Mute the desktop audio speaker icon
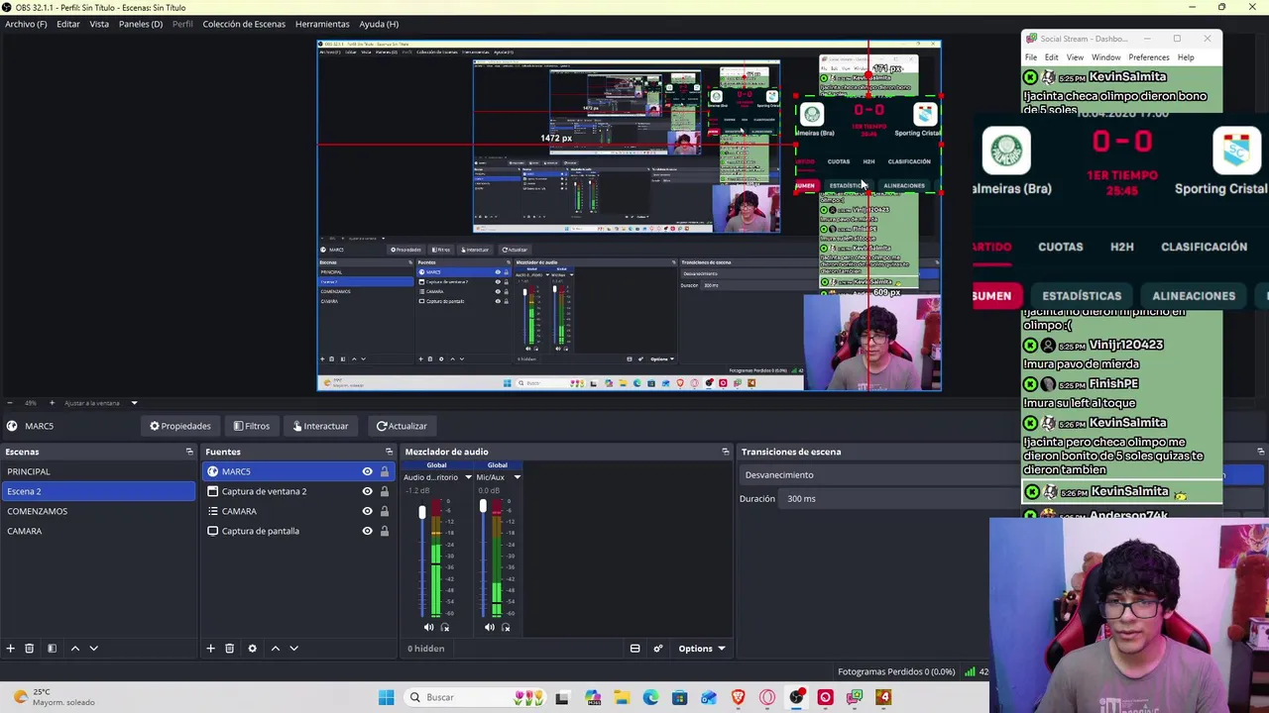 [x=428, y=627]
